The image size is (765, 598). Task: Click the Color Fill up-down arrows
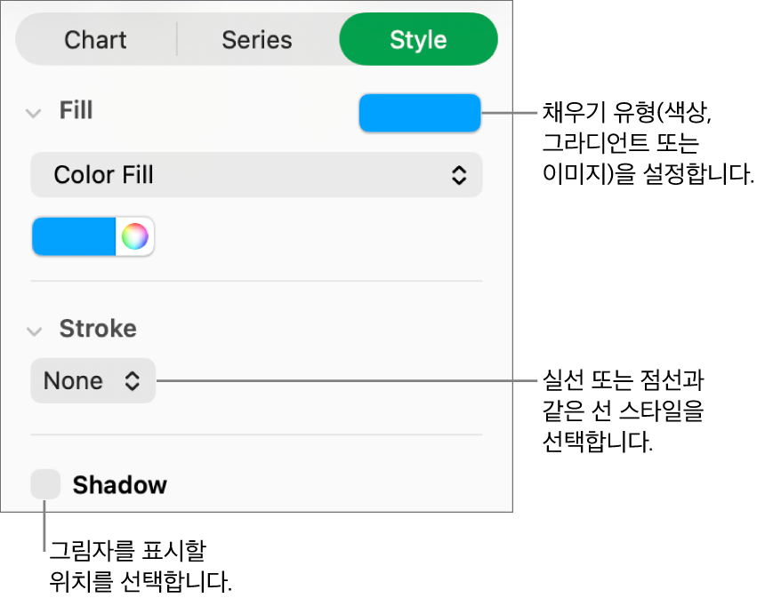(x=458, y=175)
